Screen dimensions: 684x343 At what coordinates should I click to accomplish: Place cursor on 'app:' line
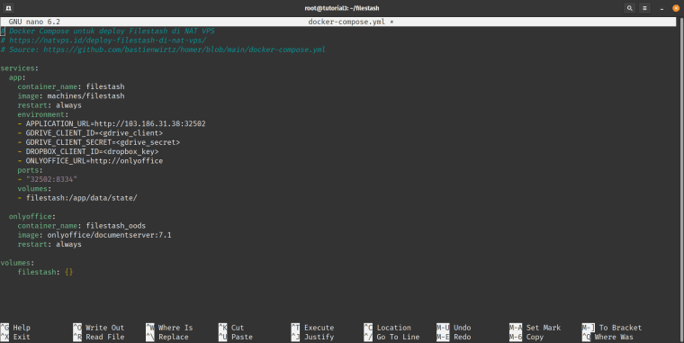pos(17,77)
